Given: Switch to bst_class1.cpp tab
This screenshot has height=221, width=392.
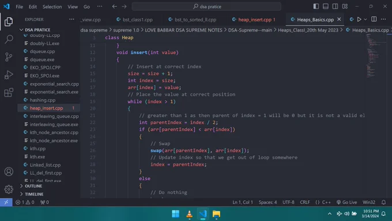Looking at the screenshot, I should tap(135, 20).
